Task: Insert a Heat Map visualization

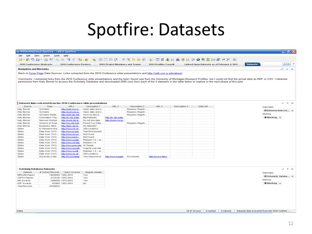Action: coord(208,60)
